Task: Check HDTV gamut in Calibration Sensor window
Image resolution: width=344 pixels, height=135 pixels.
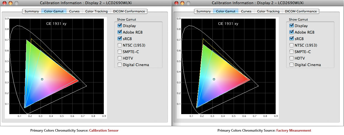Action: (120, 58)
